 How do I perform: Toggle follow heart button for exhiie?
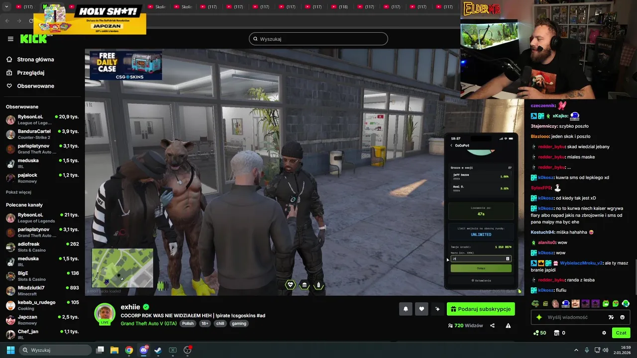[x=422, y=309]
